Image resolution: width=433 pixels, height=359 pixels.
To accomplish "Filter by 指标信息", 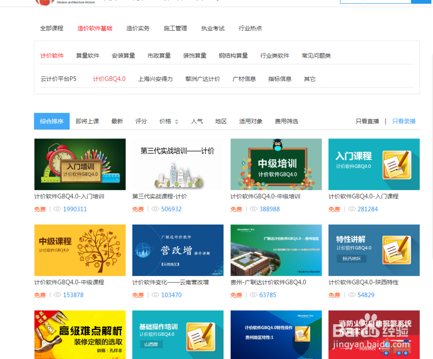I will [x=280, y=79].
